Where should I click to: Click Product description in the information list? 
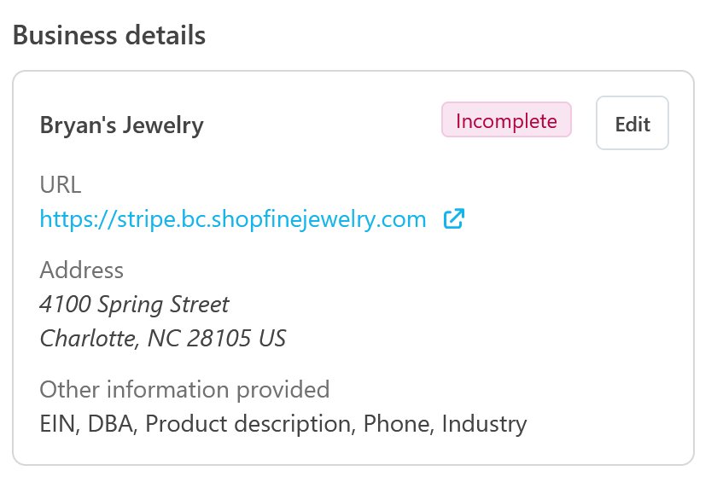coord(248,423)
